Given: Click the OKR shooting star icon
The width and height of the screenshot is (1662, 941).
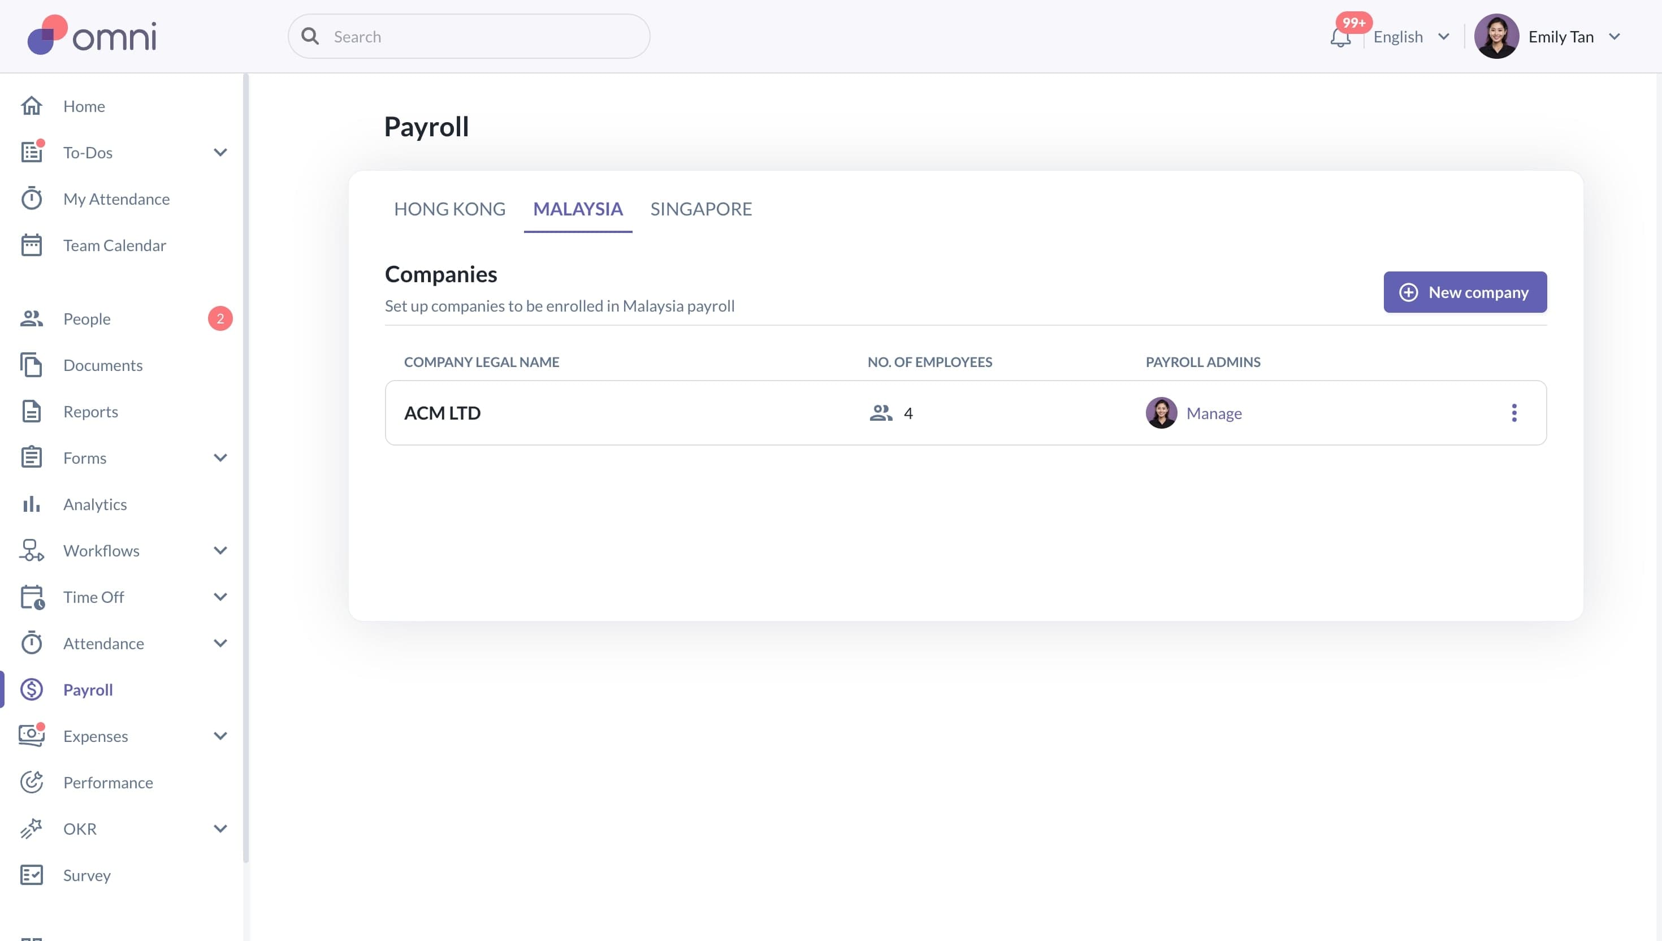Looking at the screenshot, I should [x=31, y=828].
